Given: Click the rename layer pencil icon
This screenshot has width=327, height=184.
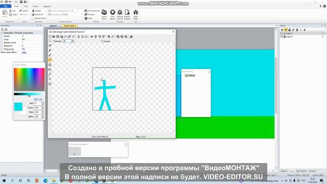Looking at the screenshot, I should coord(293,30).
